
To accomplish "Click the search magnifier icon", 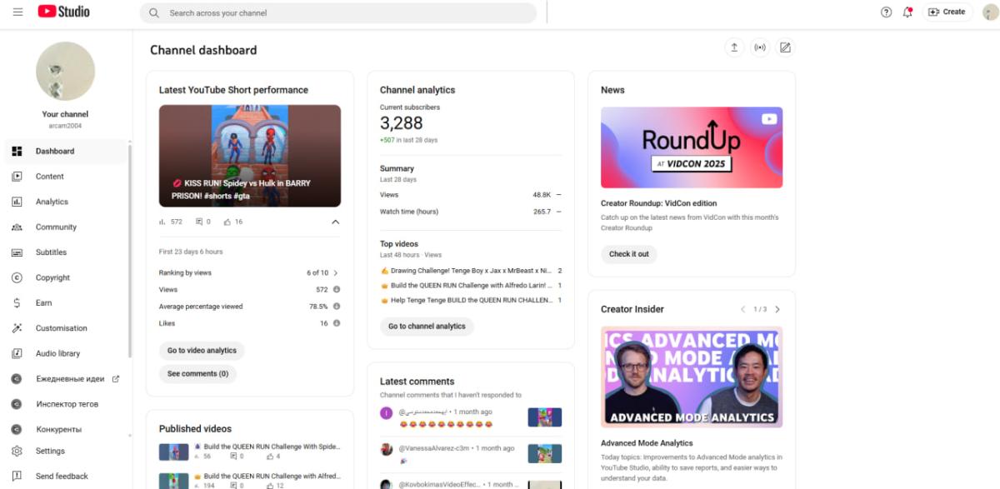I will 154,12.
